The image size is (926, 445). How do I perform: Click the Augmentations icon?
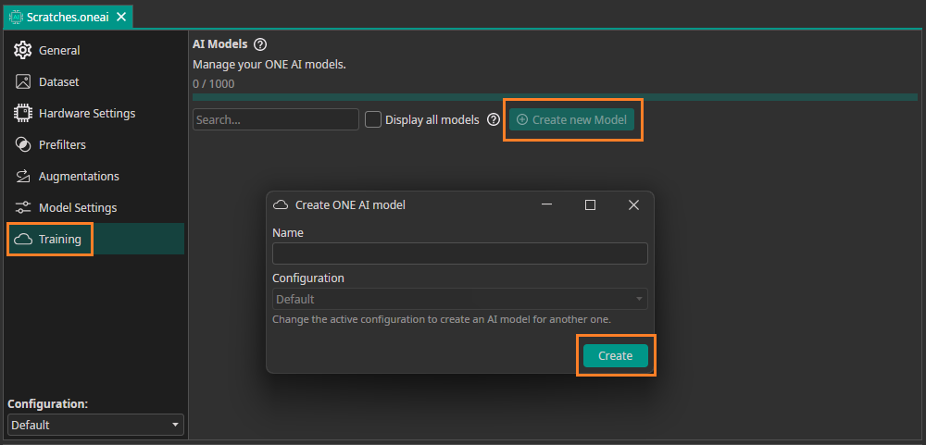tap(22, 176)
